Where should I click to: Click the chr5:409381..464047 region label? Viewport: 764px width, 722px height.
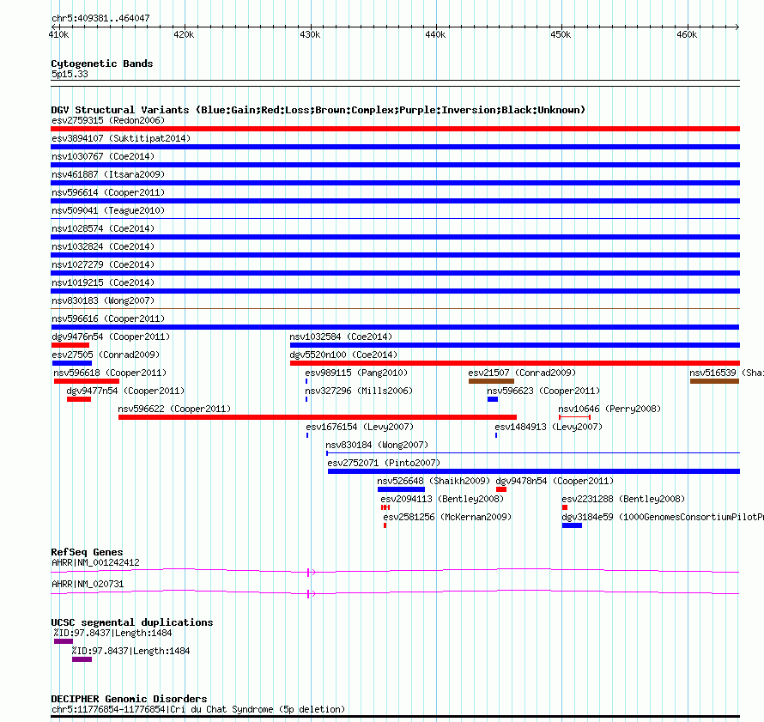[100, 18]
